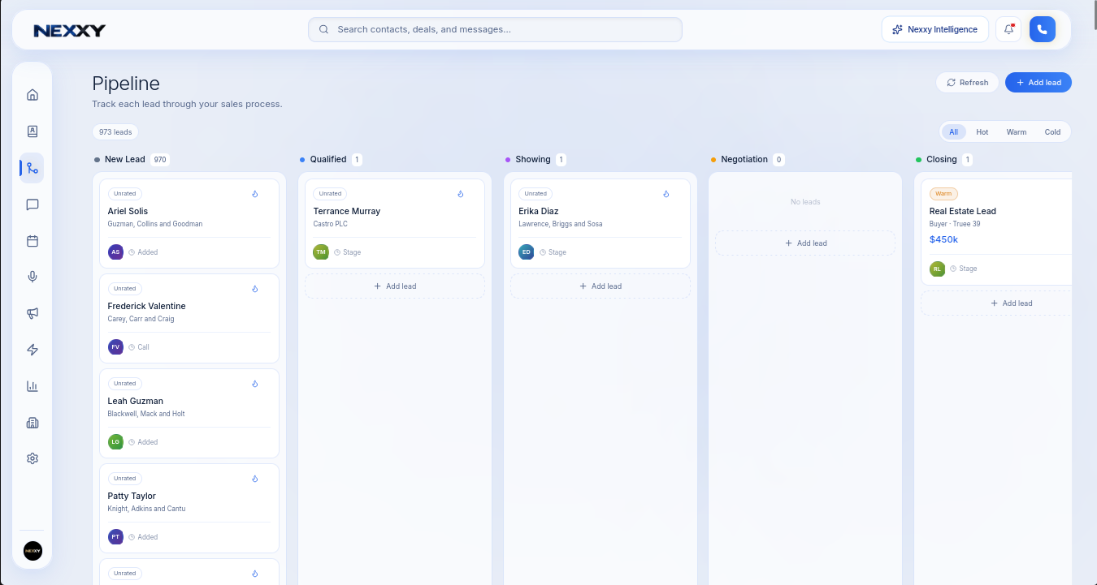Click the LG avatar on Leah Guzman card

point(116,442)
